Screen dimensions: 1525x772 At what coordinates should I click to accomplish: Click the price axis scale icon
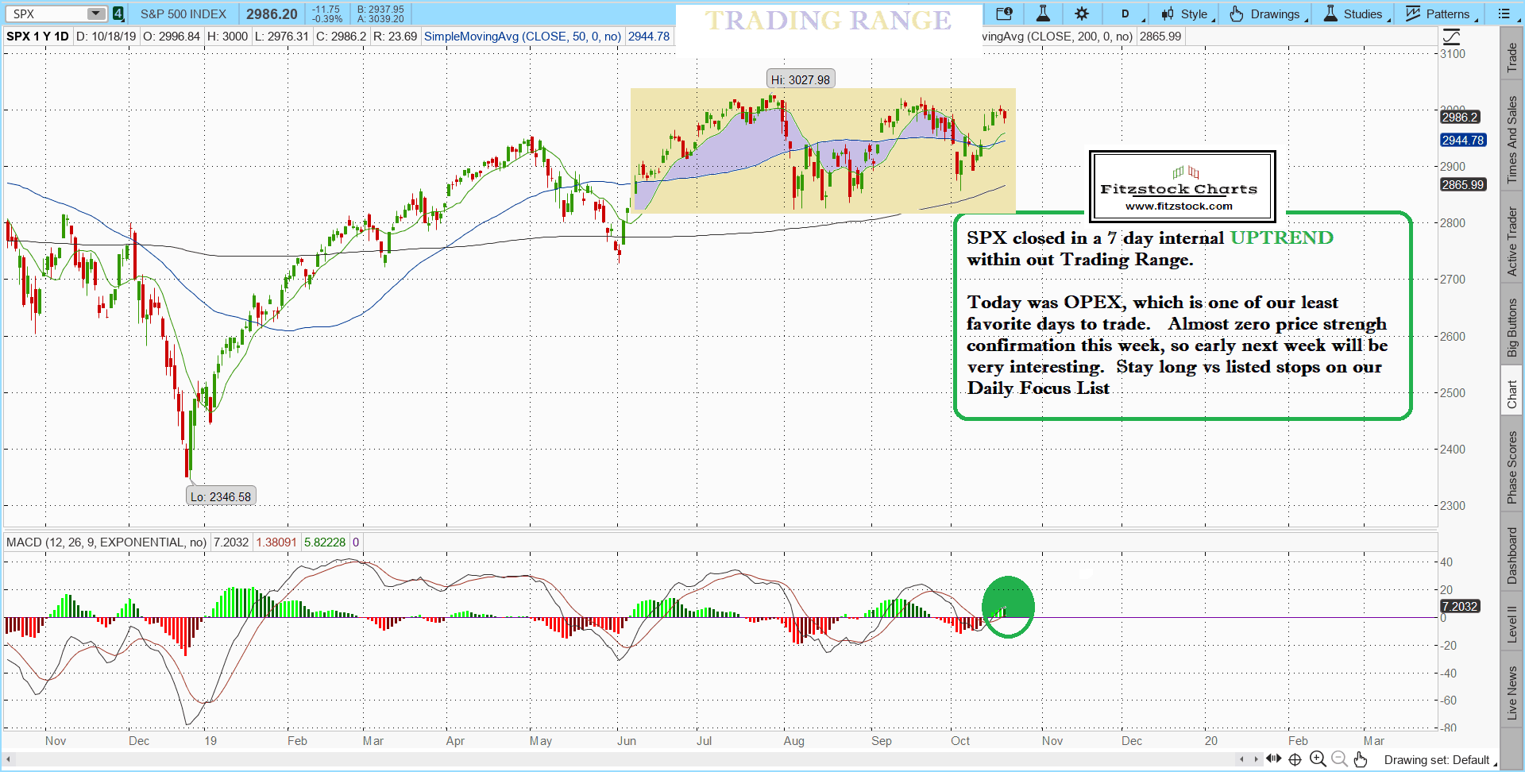point(1451,37)
